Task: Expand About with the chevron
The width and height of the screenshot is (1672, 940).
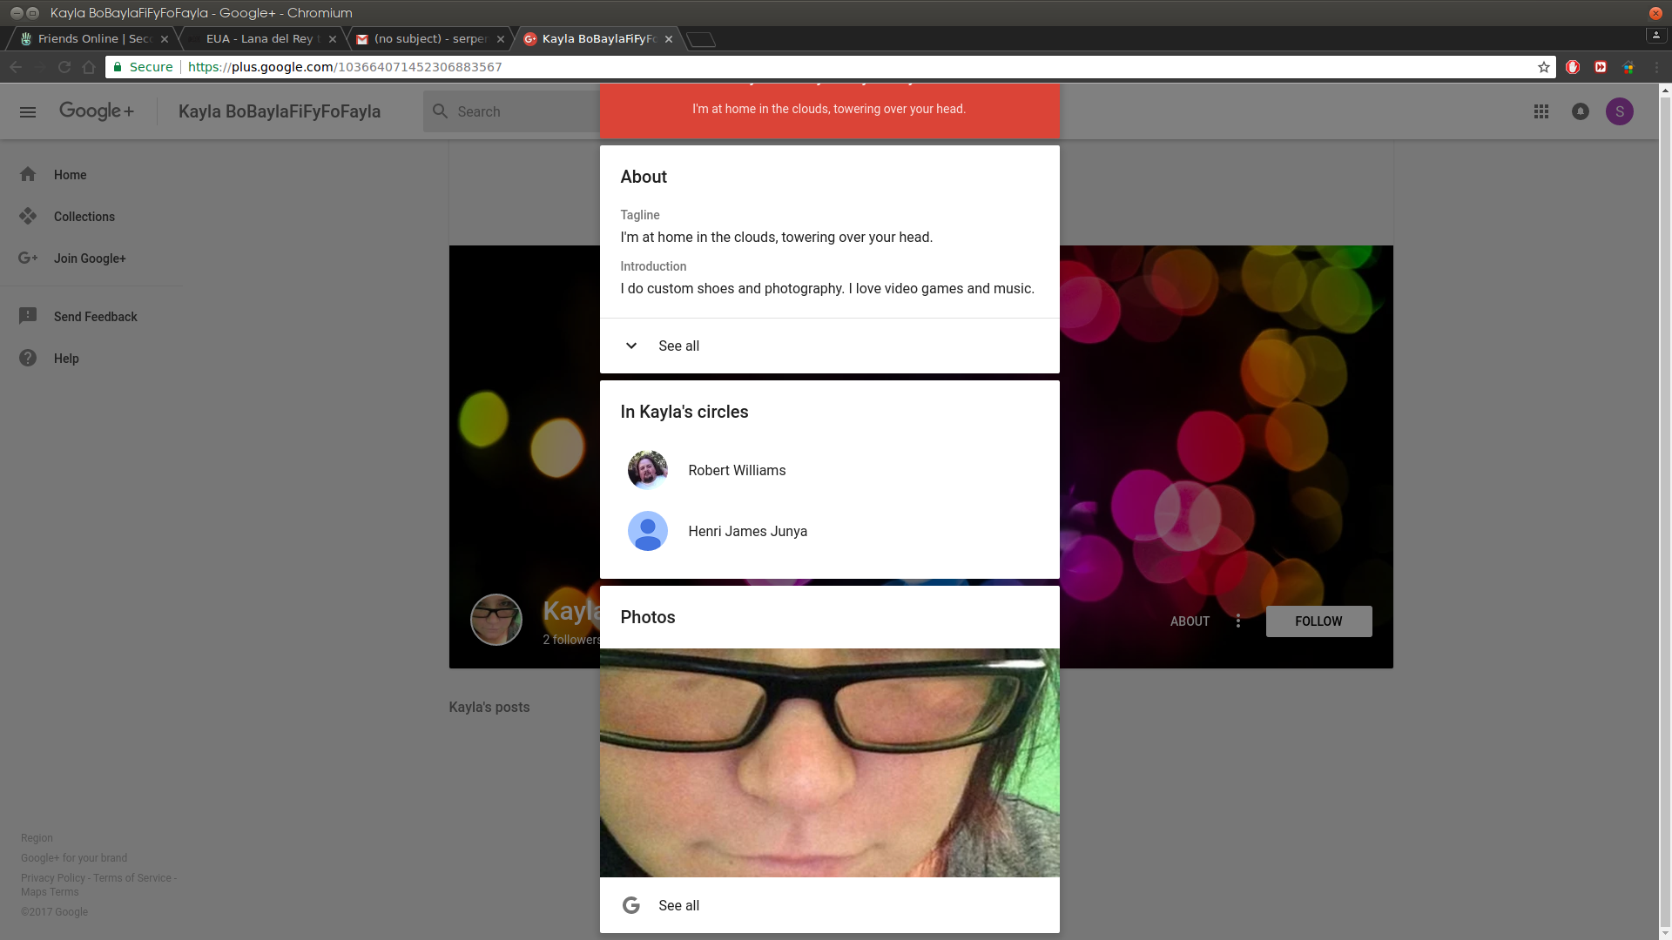Action: pos(631,346)
